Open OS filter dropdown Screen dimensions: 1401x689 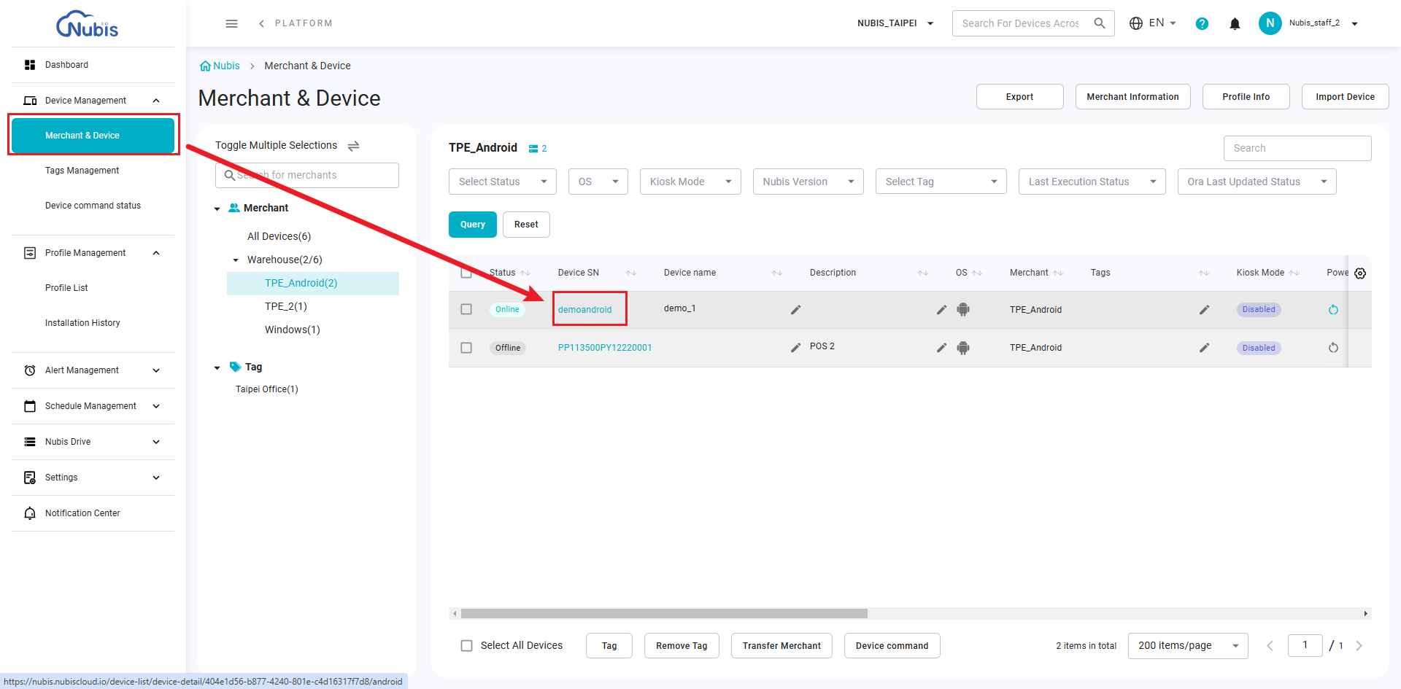(x=598, y=182)
